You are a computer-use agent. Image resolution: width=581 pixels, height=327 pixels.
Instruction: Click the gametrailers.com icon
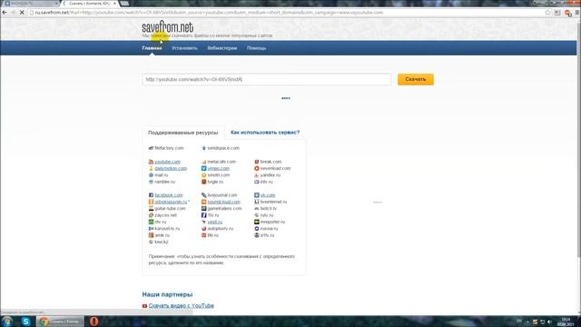tap(203, 208)
